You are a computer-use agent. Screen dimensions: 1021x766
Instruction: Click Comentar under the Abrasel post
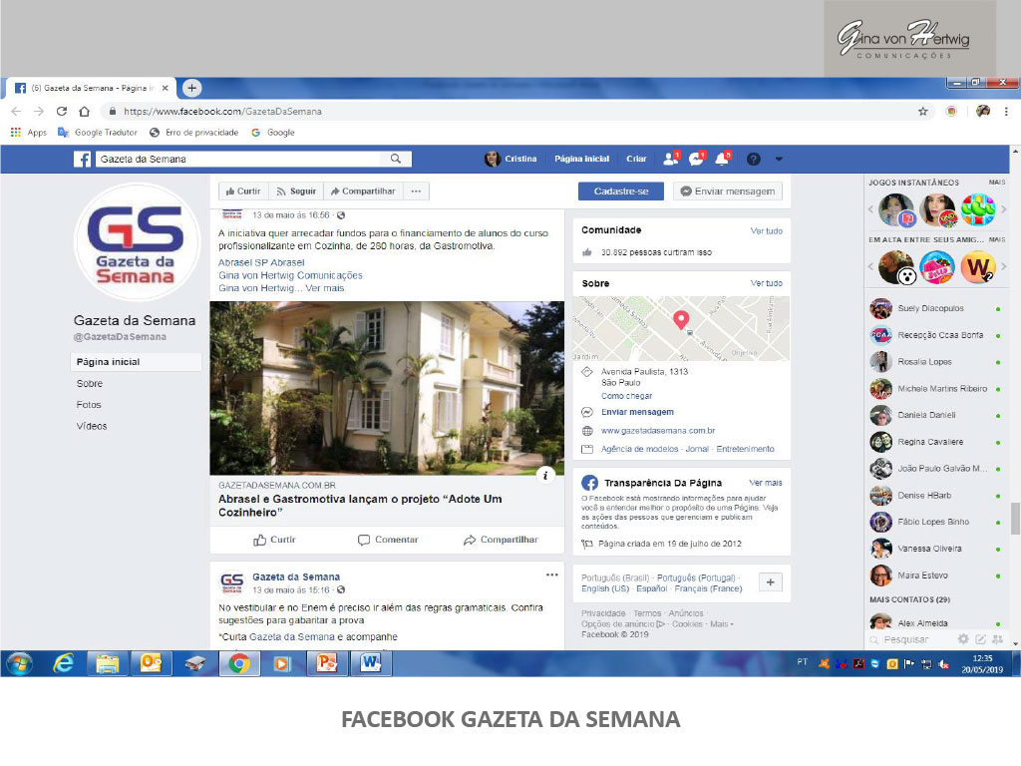click(x=388, y=540)
